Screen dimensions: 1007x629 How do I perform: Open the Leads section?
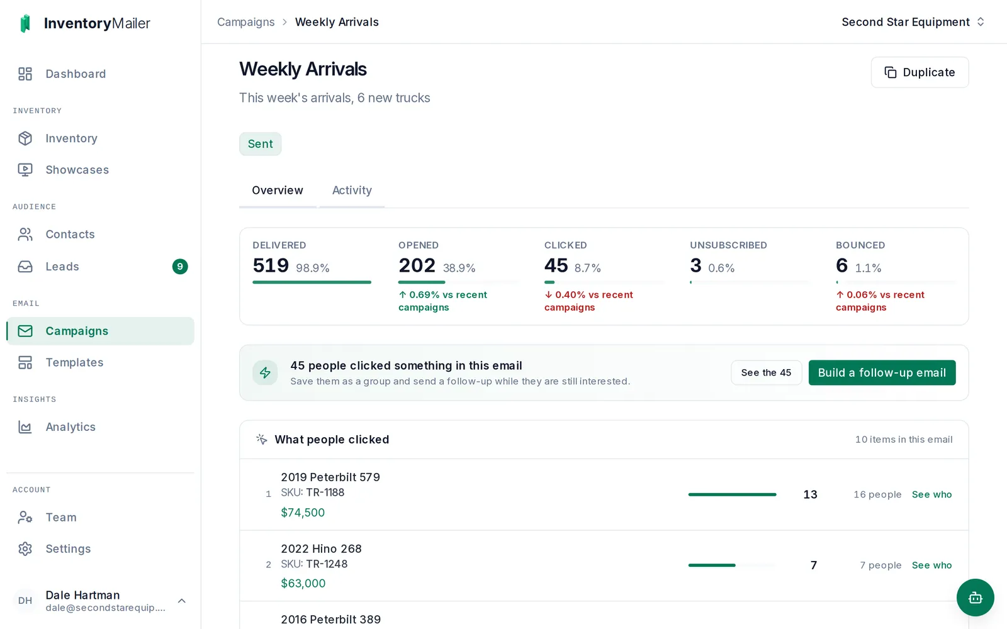(x=100, y=267)
